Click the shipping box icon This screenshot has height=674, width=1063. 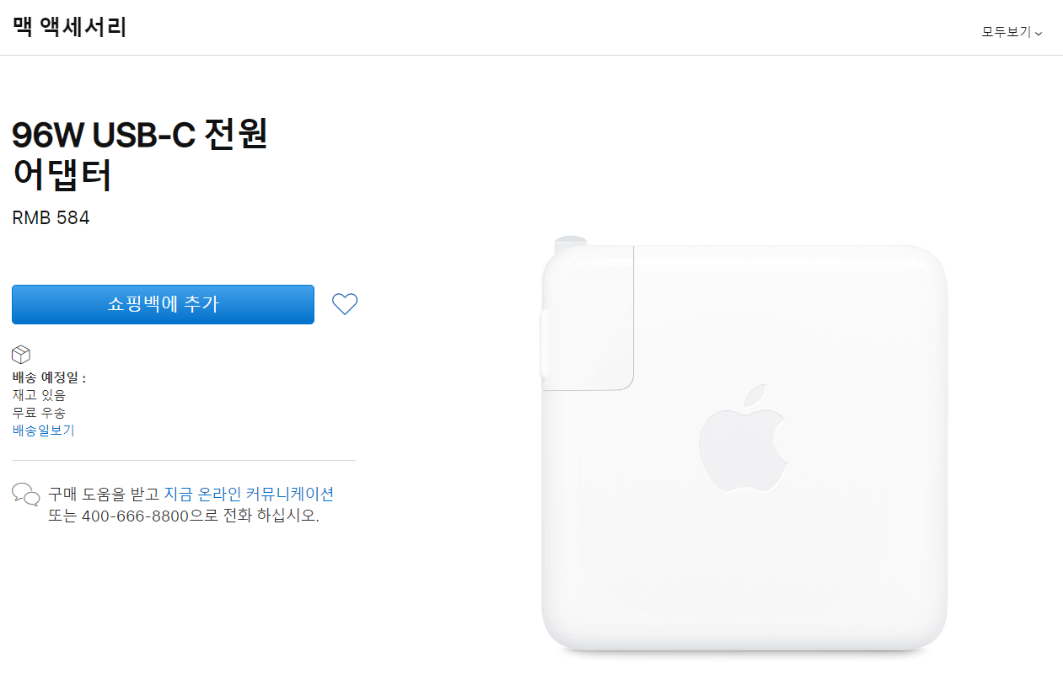(x=21, y=355)
